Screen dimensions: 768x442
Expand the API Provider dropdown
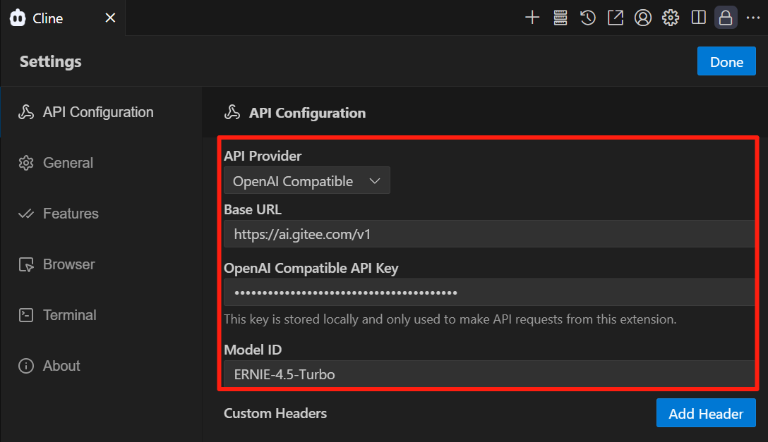pos(306,181)
